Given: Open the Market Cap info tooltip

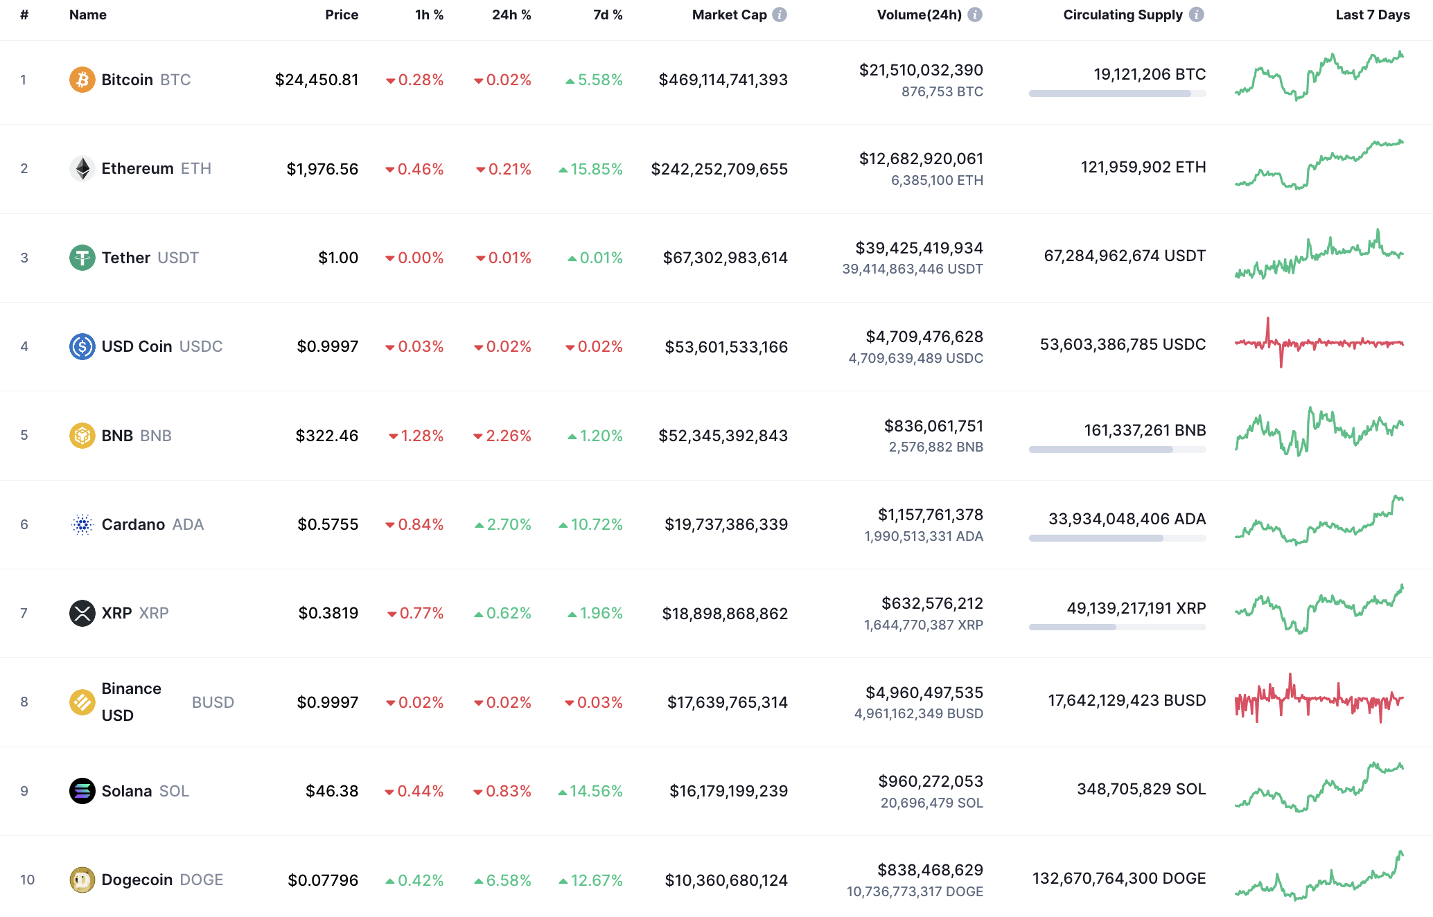Looking at the screenshot, I should (x=780, y=14).
